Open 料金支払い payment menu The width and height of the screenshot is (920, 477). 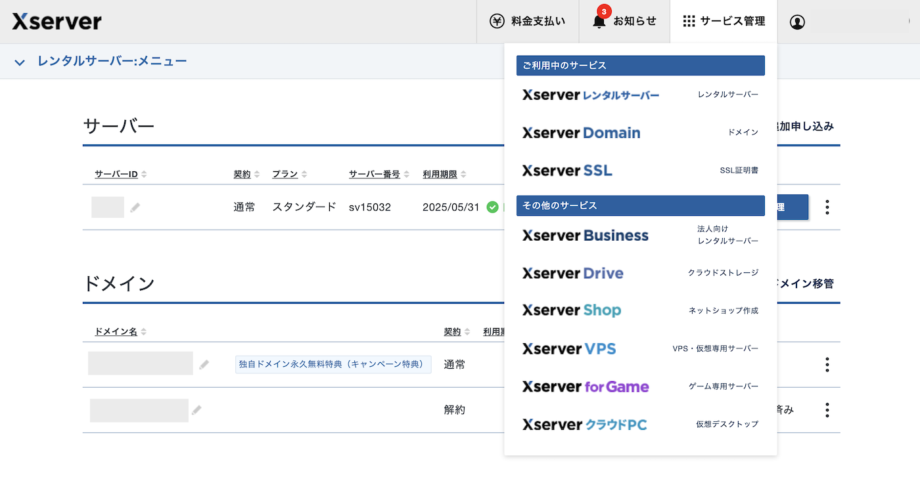[x=528, y=22]
